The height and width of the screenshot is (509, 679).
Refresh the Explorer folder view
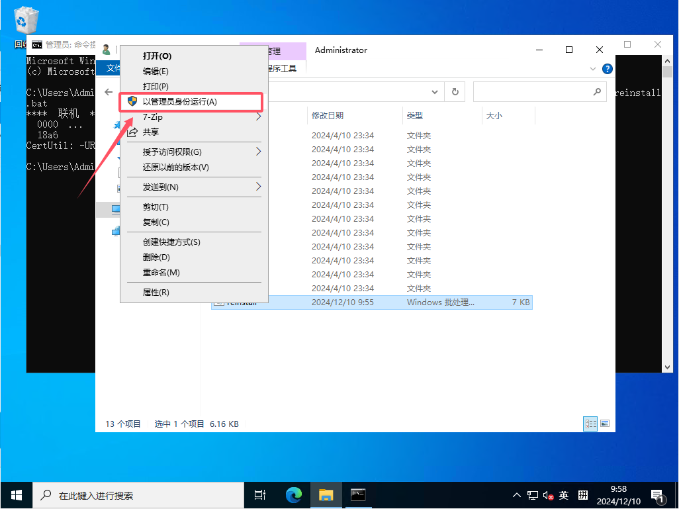coord(455,92)
